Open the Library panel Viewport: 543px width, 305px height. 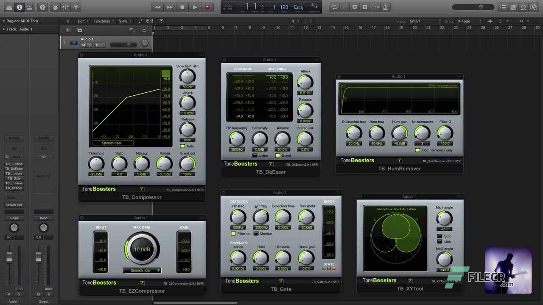pyautogui.click(x=9, y=7)
